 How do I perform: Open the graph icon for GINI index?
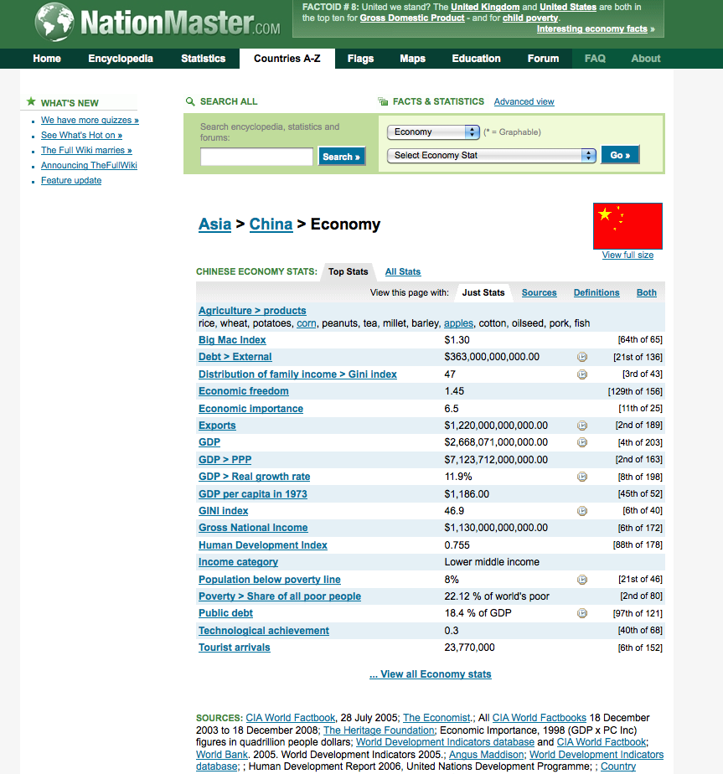(x=582, y=511)
